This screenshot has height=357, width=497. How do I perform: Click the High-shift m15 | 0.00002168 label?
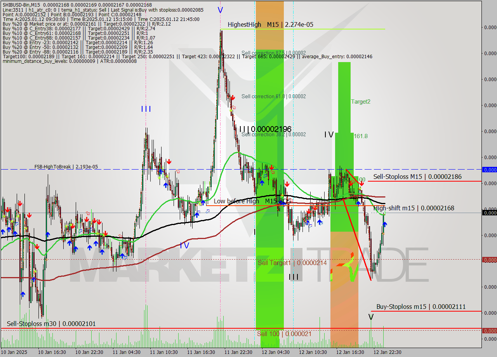pos(414,208)
